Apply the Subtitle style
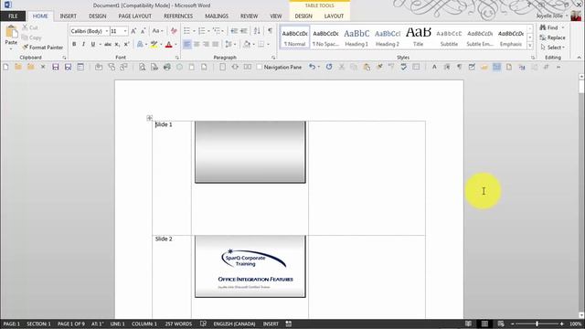Image resolution: width=585 pixels, height=329 pixels. (449, 37)
